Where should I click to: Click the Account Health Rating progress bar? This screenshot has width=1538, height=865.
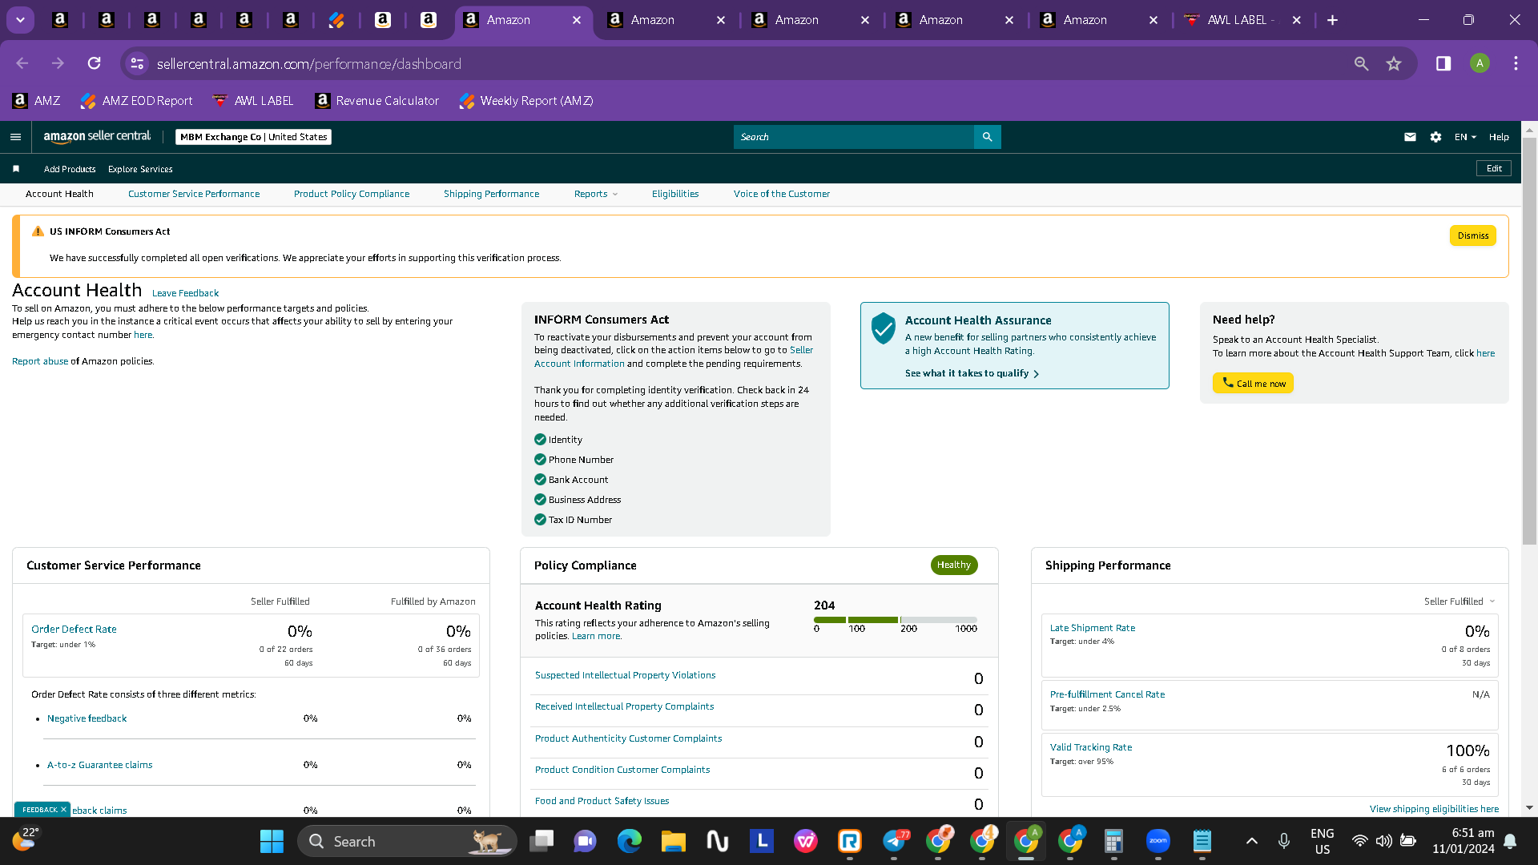[x=896, y=620]
